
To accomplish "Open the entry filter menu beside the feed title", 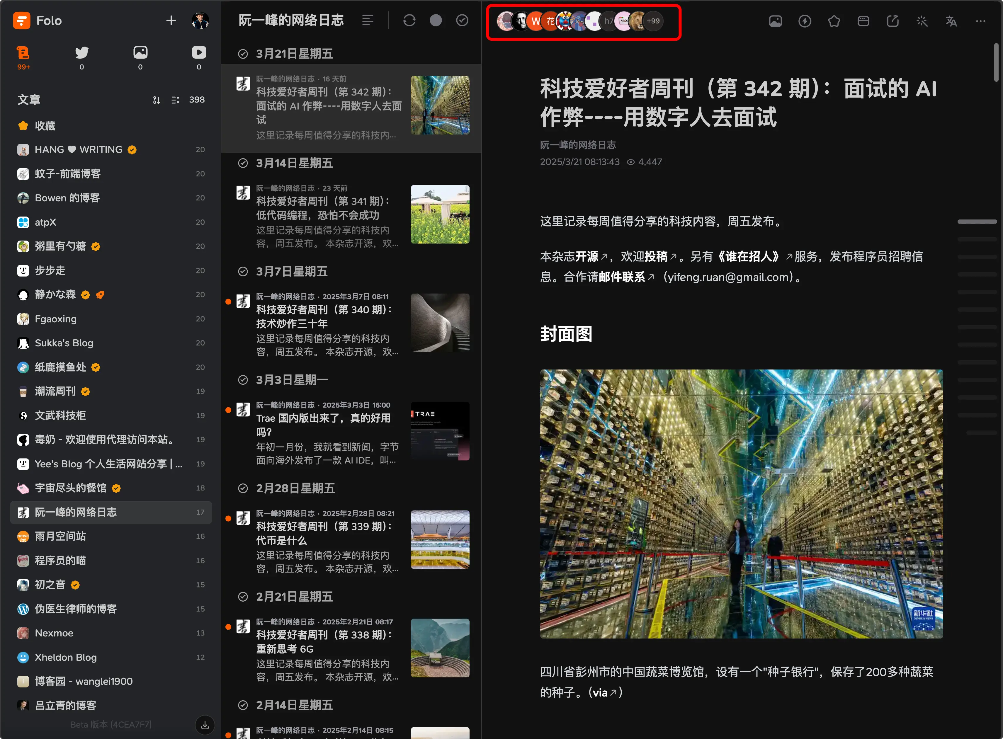I will click(368, 20).
